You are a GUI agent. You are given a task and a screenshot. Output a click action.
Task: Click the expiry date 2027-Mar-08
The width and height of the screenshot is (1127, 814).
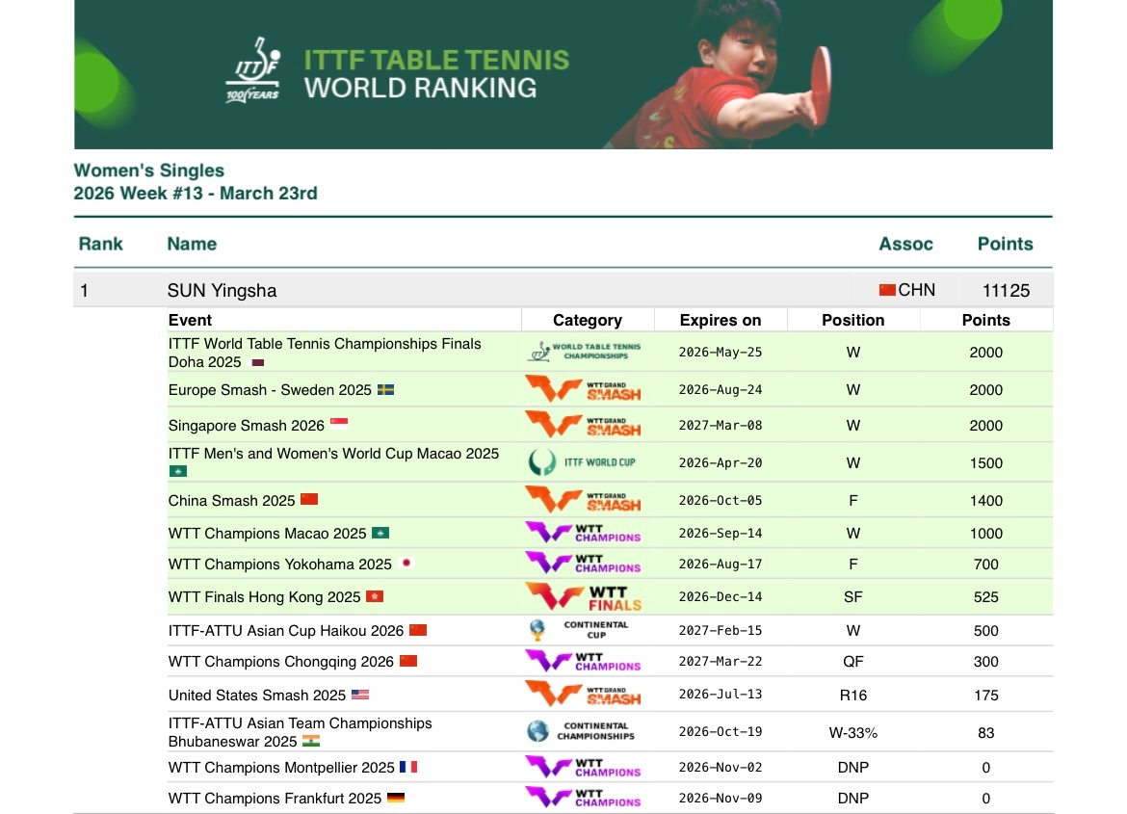click(x=721, y=425)
